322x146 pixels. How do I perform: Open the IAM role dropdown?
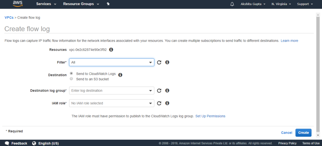(x=112, y=103)
